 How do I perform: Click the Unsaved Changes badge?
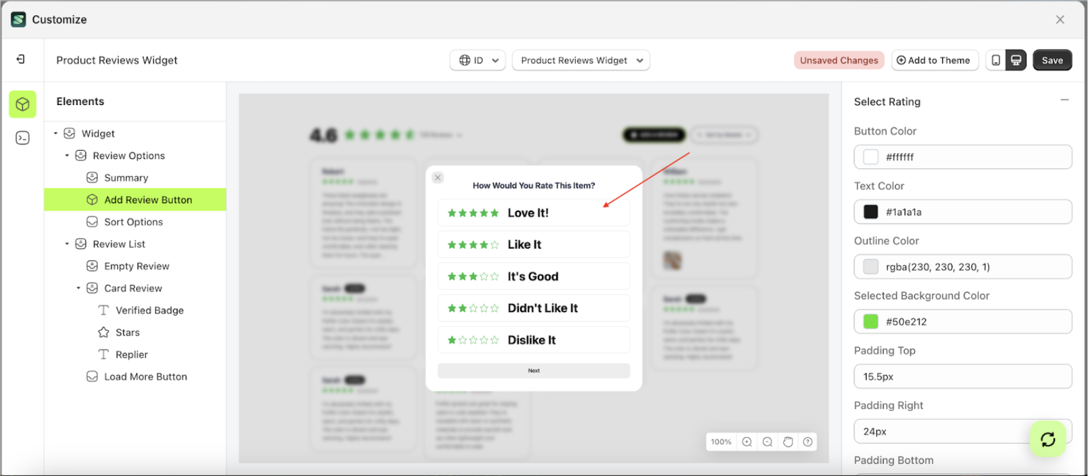point(839,60)
